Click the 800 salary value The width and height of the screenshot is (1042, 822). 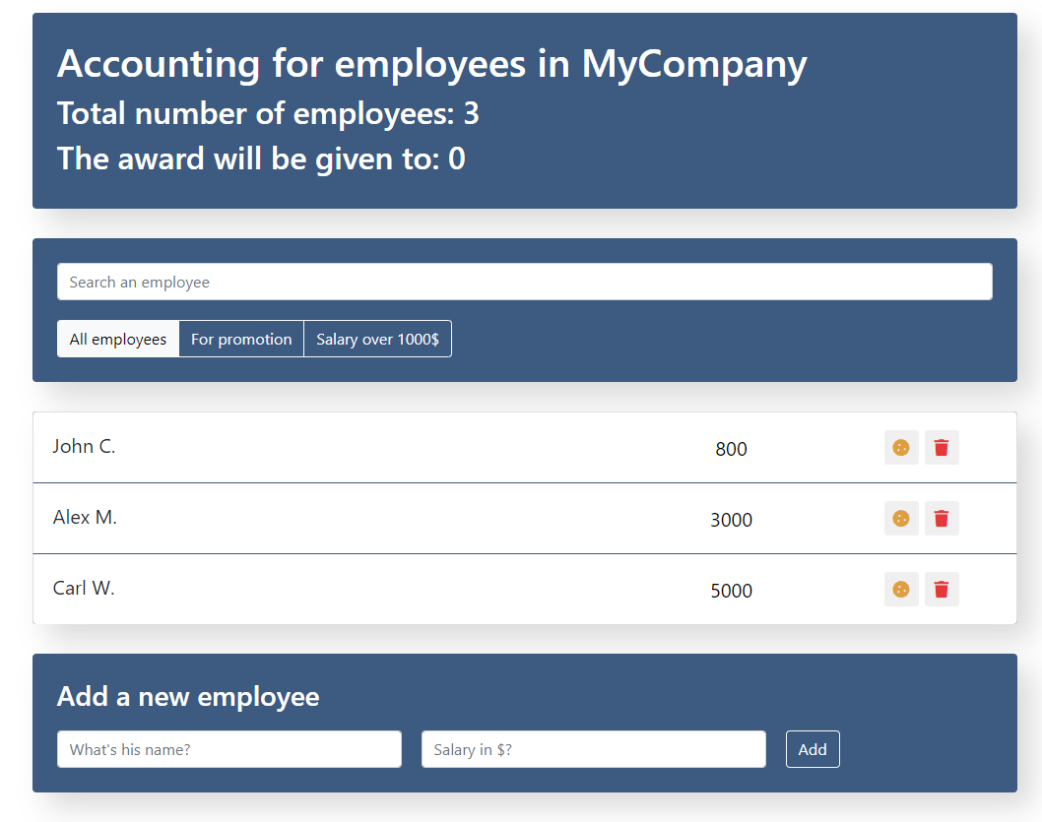[731, 449]
